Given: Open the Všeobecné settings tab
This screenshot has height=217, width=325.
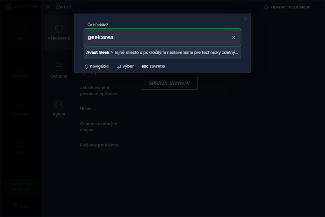Looking at the screenshot, I should click(59, 33).
